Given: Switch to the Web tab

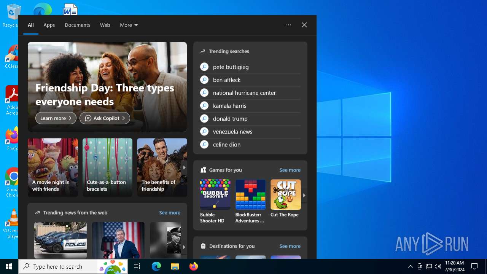Looking at the screenshot, I should pyautogui.click(x=105, y=25).
